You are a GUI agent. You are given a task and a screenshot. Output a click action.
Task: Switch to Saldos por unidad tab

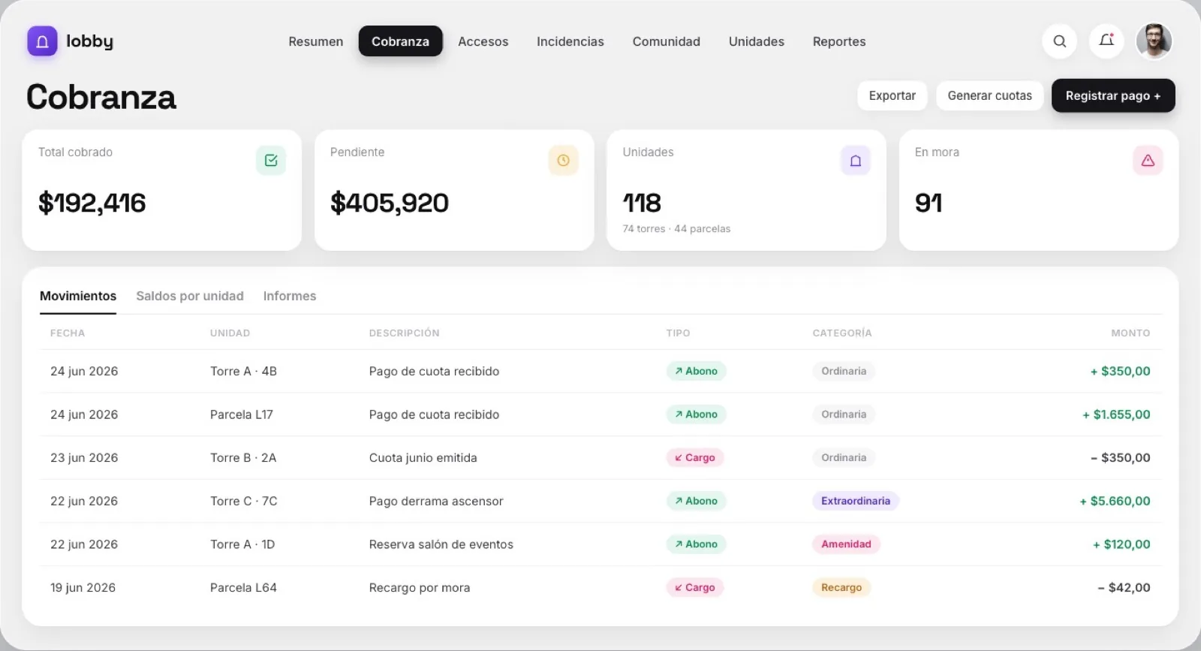tap(190, 296)
